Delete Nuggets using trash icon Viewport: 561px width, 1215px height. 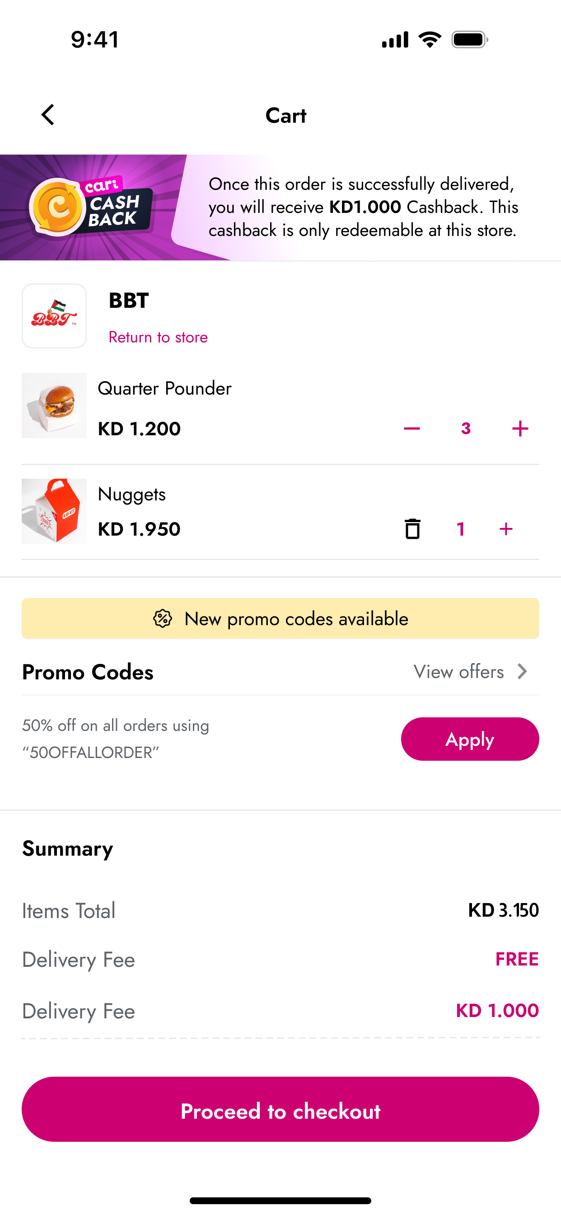(412, 529)
